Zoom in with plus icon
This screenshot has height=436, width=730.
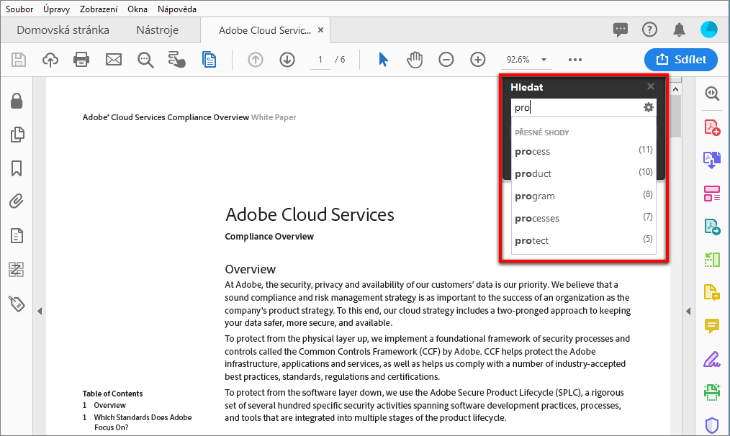click(477, 60)
